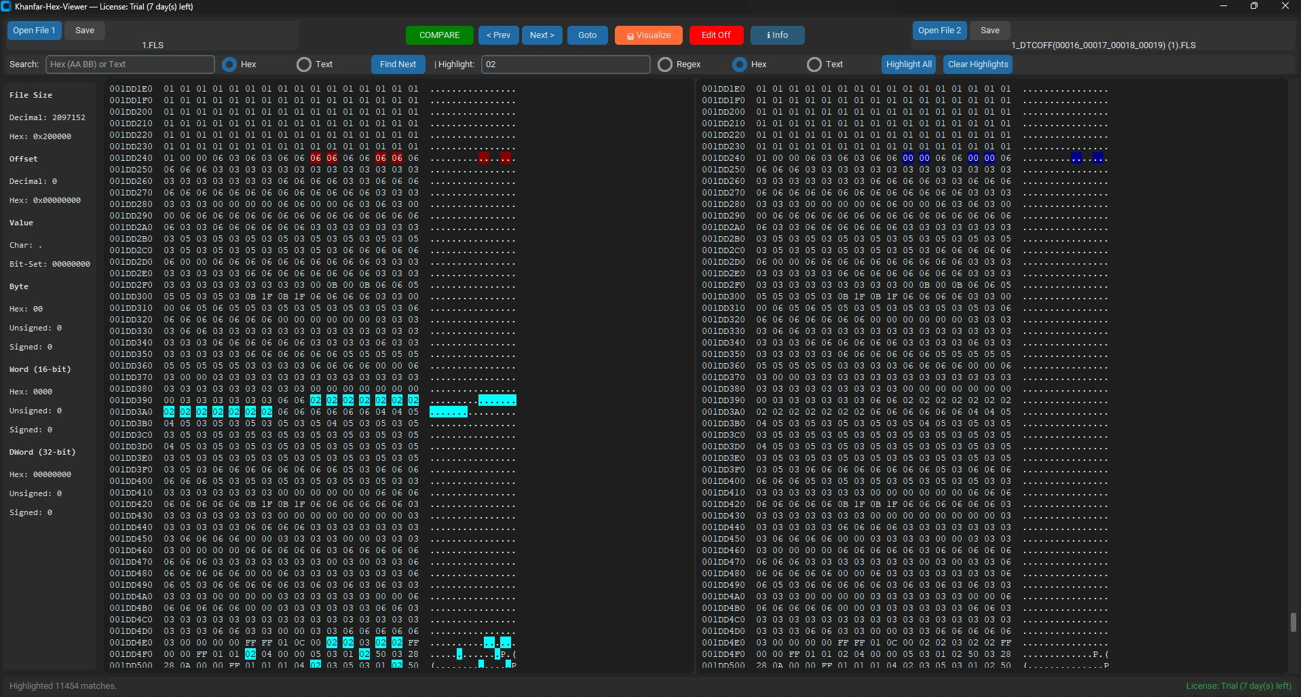Select Hex mode for search
The width and height of the screenshot is (1301, 697).
coord(229,64)
